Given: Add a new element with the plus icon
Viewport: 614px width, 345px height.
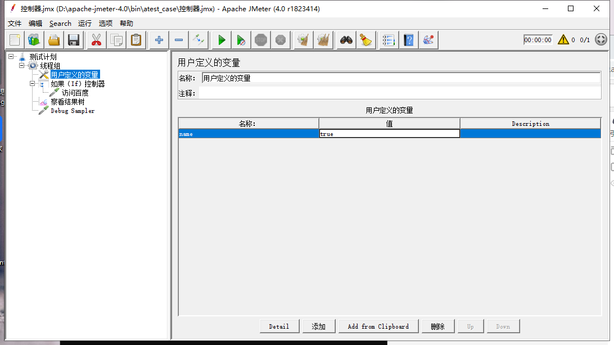Looking at the screenshot, I should 158,40.
